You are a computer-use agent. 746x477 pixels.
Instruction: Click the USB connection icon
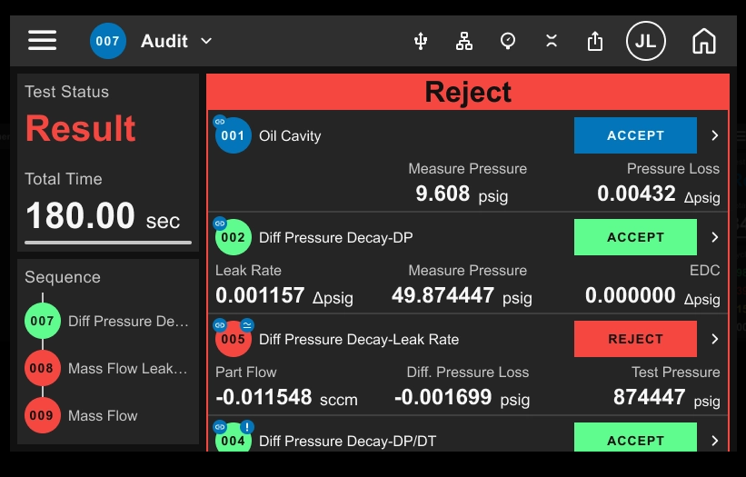(421, 42)
